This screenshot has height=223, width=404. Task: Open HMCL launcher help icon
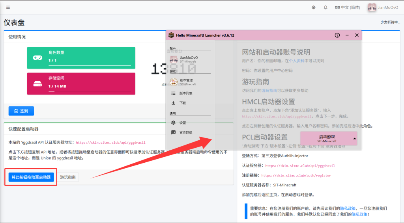[x=337, y=35]
